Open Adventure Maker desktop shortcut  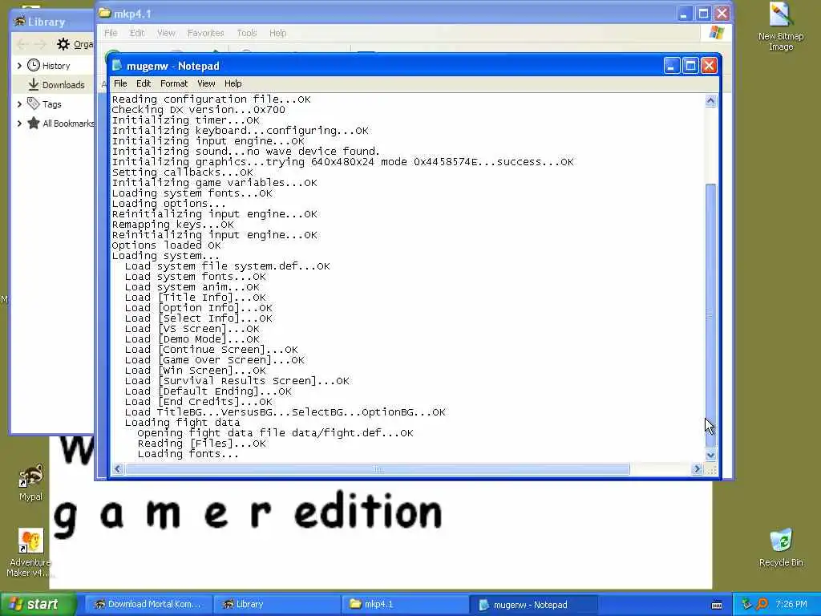tap(30, 553)
